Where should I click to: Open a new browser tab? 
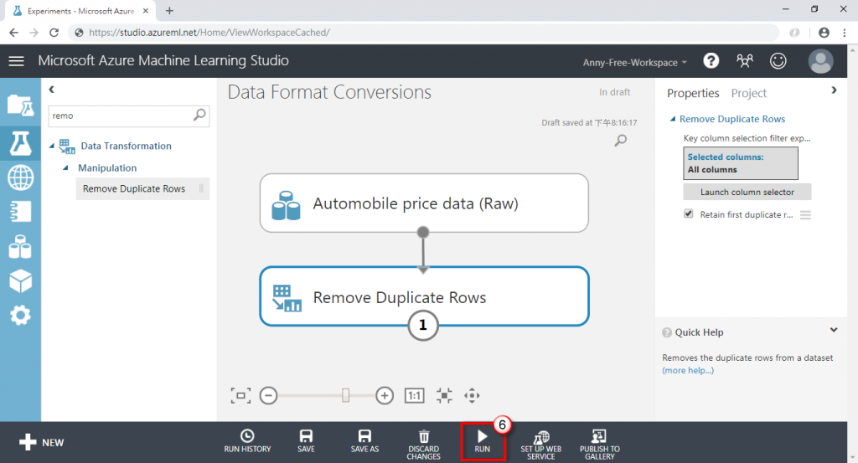tap(169, 10)
